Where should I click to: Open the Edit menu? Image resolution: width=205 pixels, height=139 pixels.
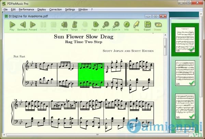click(x=13, y=10)
